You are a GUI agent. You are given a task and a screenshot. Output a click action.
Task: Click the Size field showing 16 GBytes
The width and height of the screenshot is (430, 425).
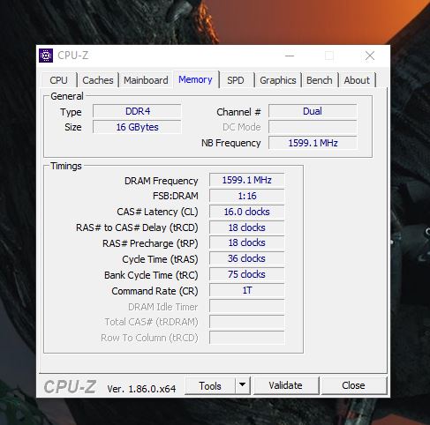[137, 127]
